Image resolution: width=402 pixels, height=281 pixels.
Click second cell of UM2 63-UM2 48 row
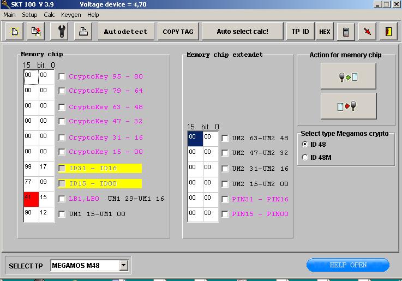[x=211, y=139]
